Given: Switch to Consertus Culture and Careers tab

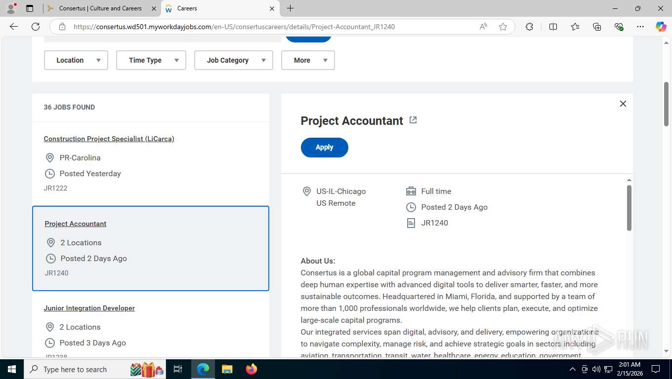Looking at the screenshot, I should 100,8.
